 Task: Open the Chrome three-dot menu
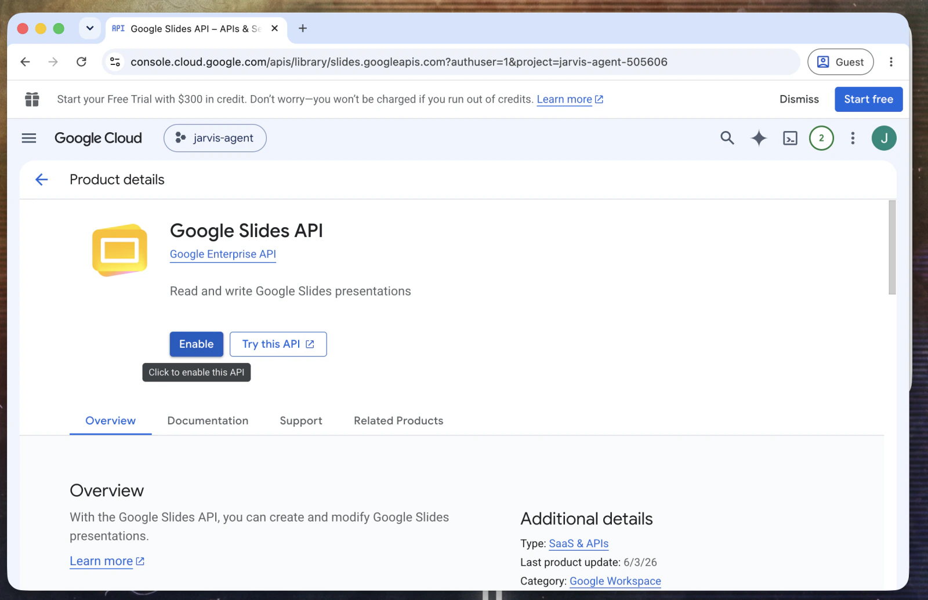tap(891, 62)
